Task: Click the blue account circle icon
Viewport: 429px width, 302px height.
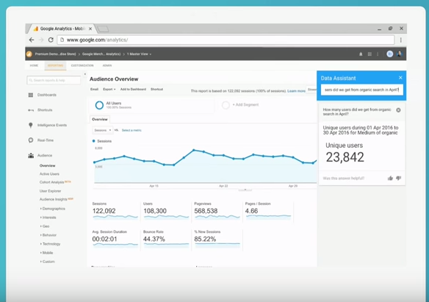Action: click(x=389, y=54)
